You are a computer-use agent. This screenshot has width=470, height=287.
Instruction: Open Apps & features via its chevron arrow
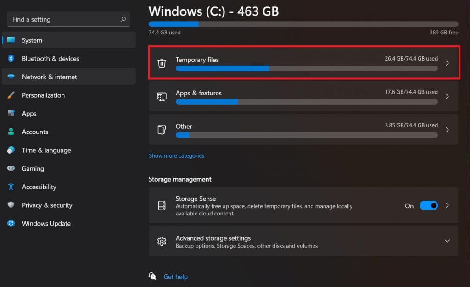(x=447, y=96)
